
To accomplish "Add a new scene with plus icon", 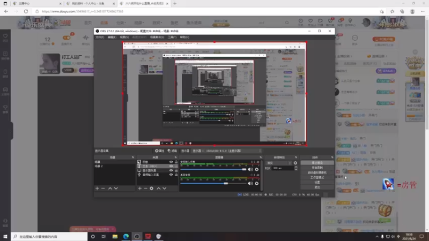I will click(97, 189).
